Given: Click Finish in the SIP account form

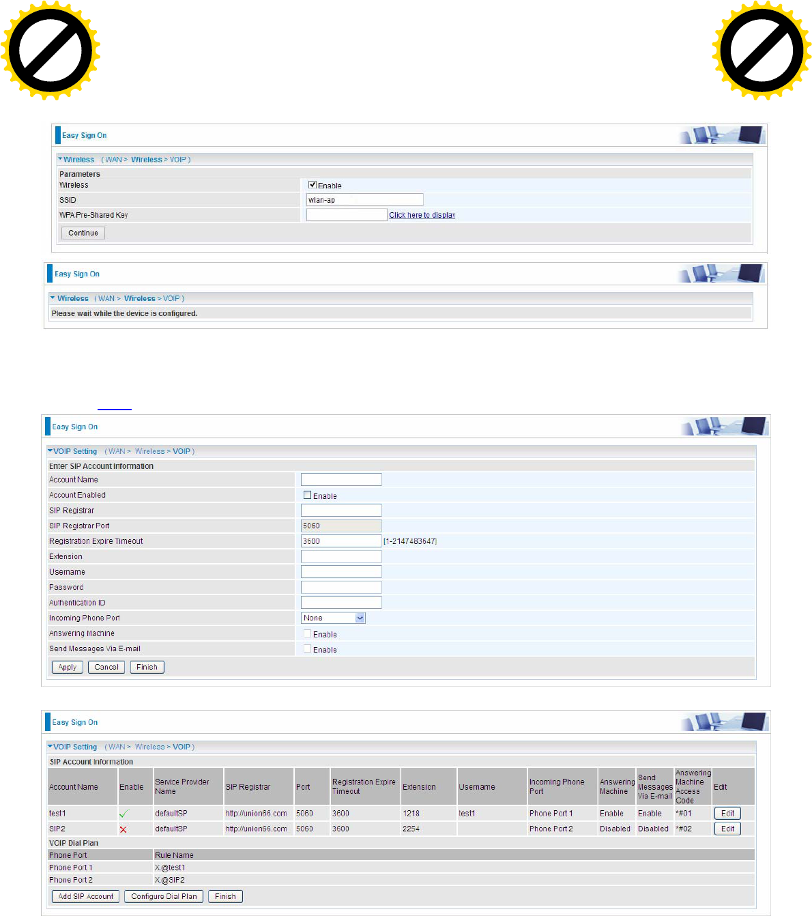Looking at the screenshot, I should pyautogui.click(x=147, y=667).
